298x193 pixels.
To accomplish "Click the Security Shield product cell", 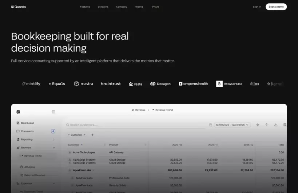I will (118, 185).
